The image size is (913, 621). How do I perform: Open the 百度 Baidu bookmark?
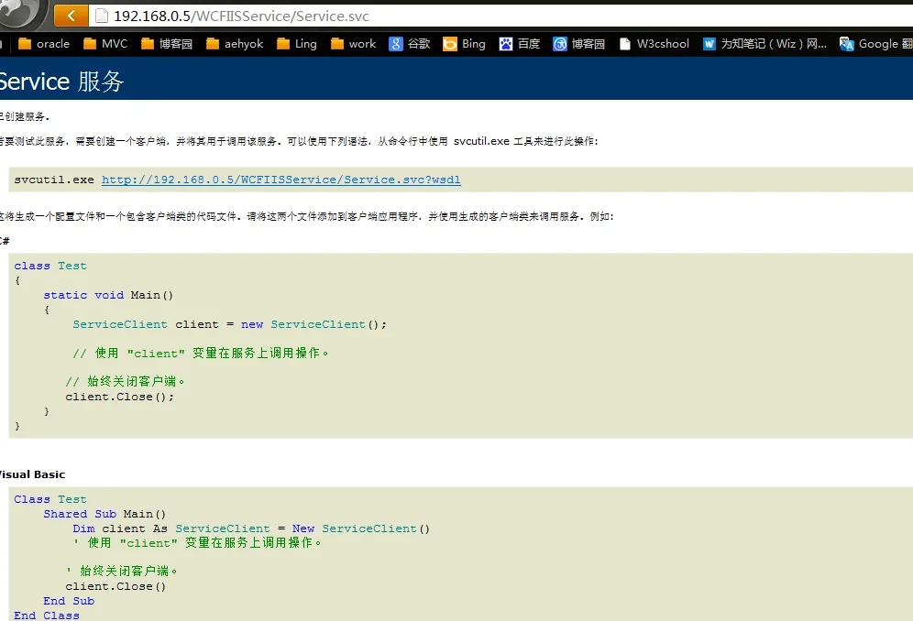click(520, 43)
